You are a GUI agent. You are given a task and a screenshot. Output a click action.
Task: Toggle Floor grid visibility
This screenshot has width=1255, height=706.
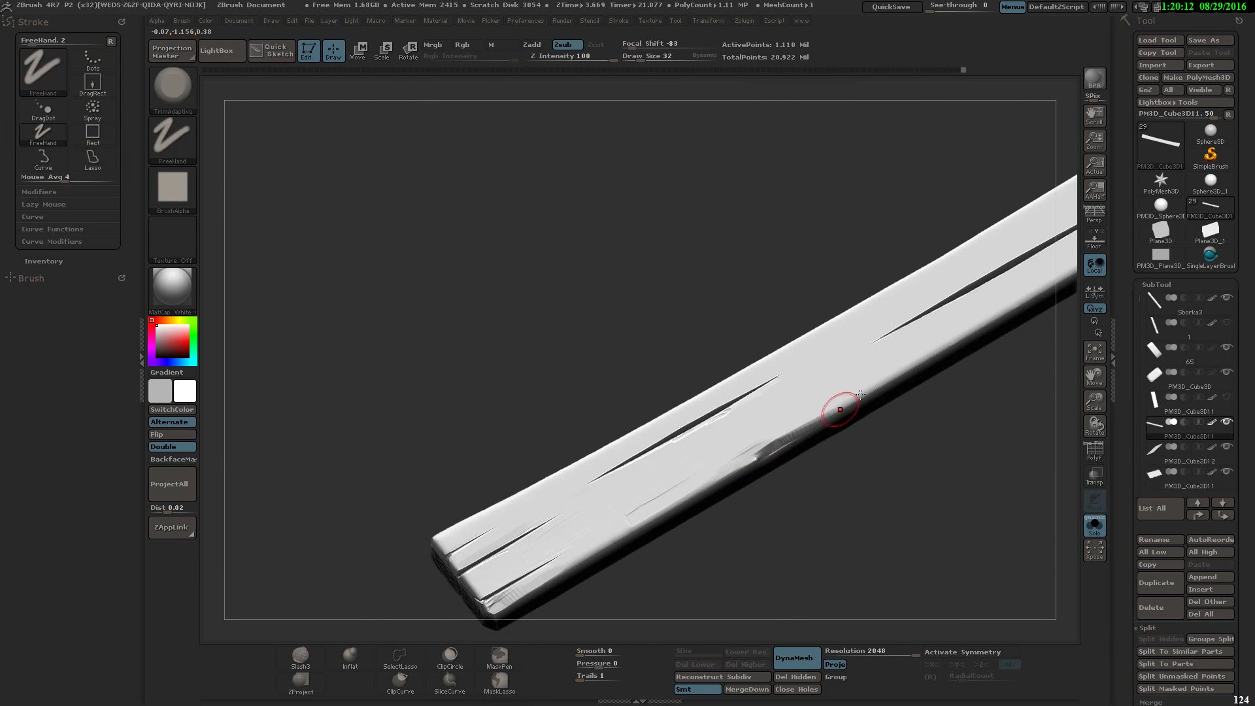coord(1094,239)
